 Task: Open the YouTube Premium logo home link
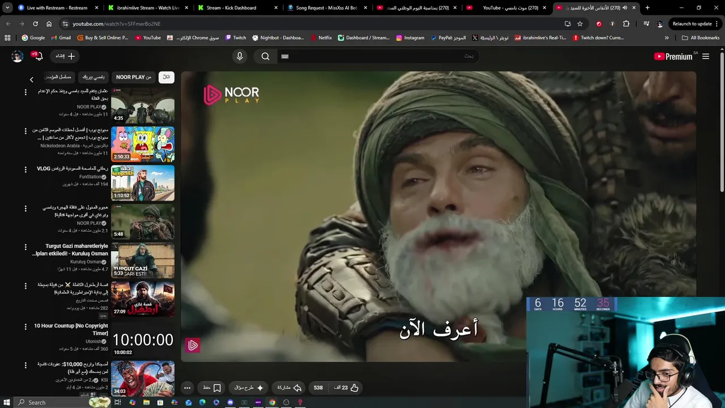pyautogui.click(x=673, y=56)
